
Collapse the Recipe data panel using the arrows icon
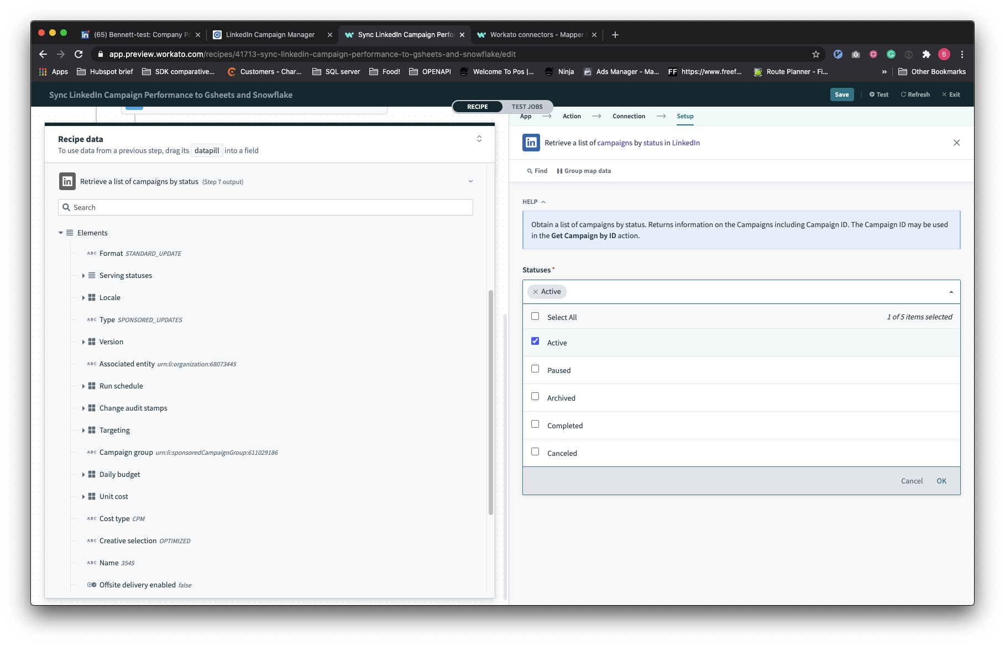479,139
